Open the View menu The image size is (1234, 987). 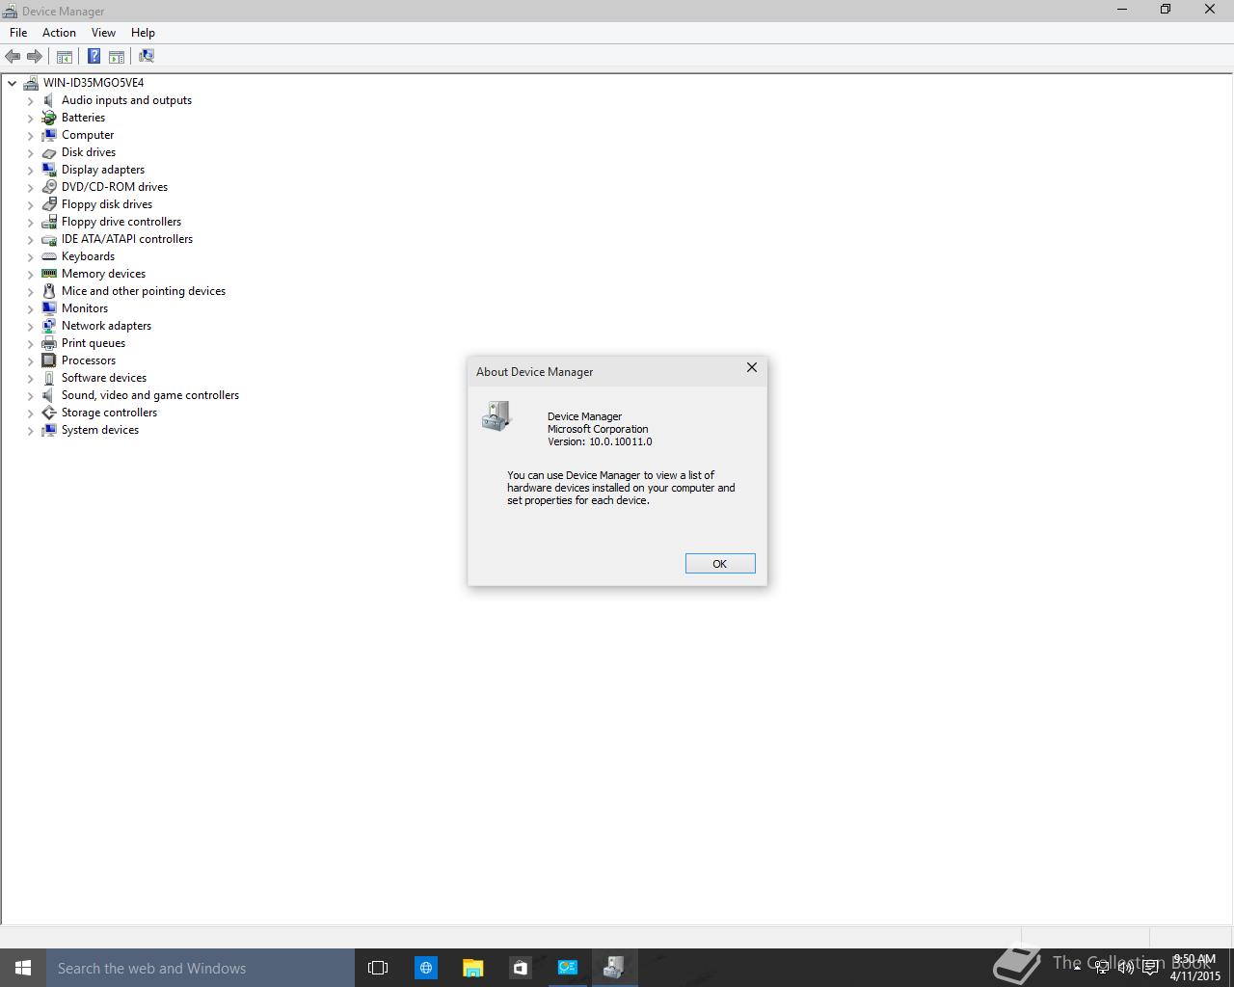pos(103,33)
